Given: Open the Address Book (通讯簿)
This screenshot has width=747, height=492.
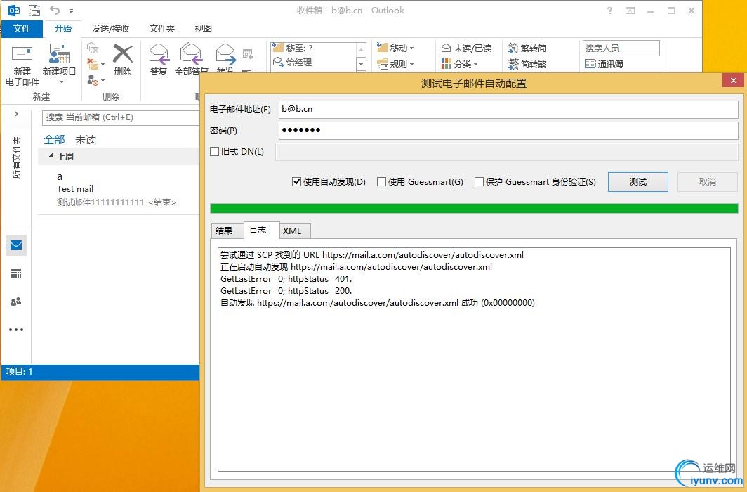Looking at the screenshot, I should tap(604, 64).
